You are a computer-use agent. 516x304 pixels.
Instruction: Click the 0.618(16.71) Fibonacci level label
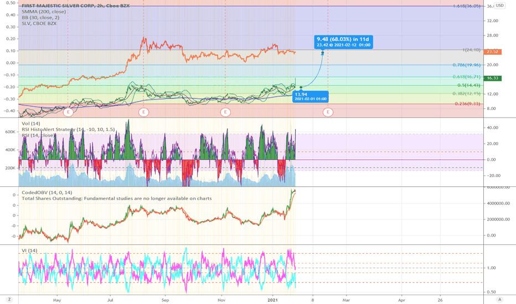pos(466,77)
